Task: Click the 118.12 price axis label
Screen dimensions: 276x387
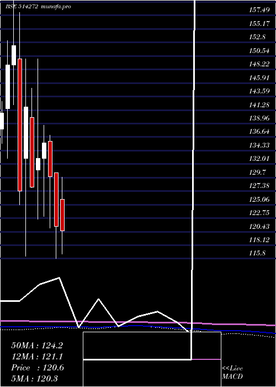Action: click(x=259, y=239)
